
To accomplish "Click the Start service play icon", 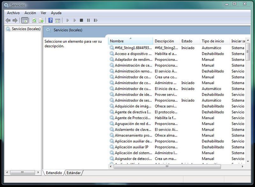I will (x=68, y=20).
